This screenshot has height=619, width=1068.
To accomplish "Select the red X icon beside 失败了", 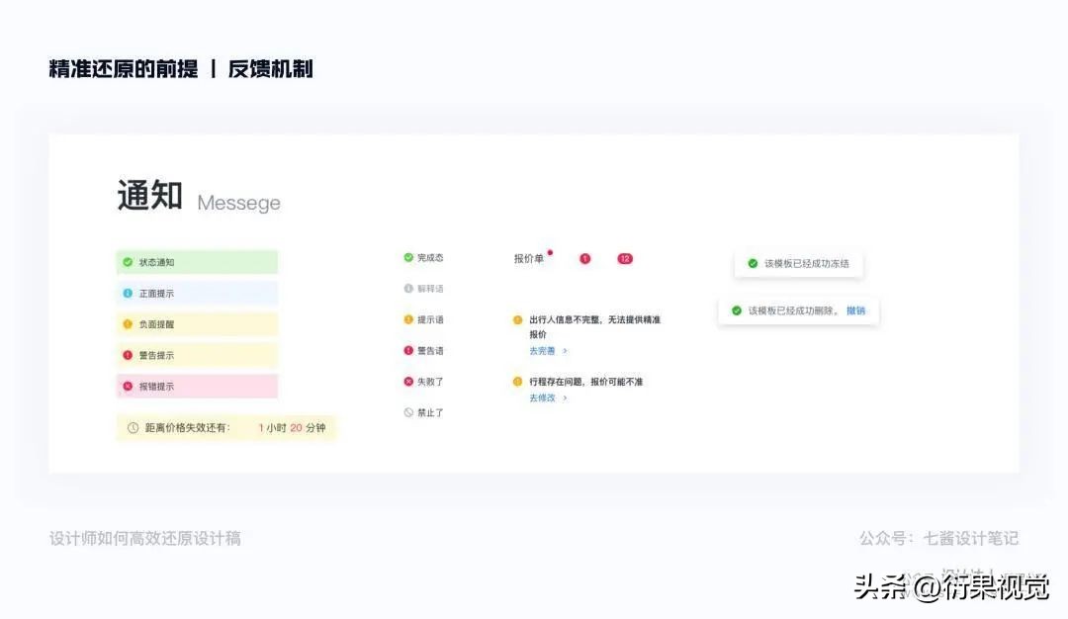I will (x=407, y=381).
